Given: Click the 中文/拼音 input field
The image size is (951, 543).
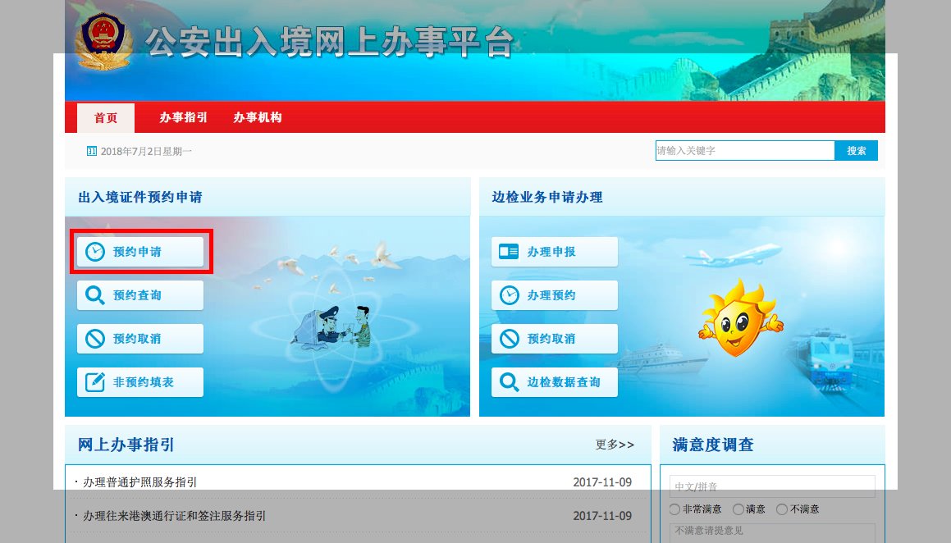Looking at the screenshot, I should [771, 486].
